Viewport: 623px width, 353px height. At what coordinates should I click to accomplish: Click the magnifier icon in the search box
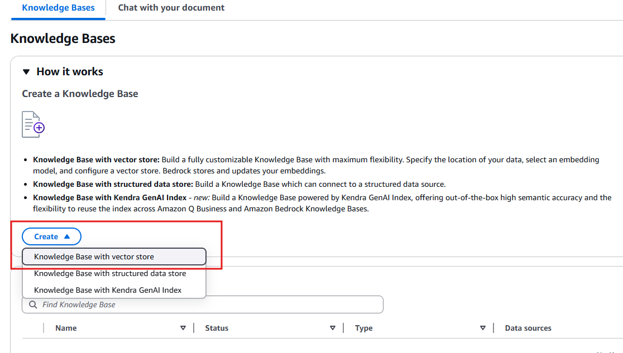pos(32,304)
